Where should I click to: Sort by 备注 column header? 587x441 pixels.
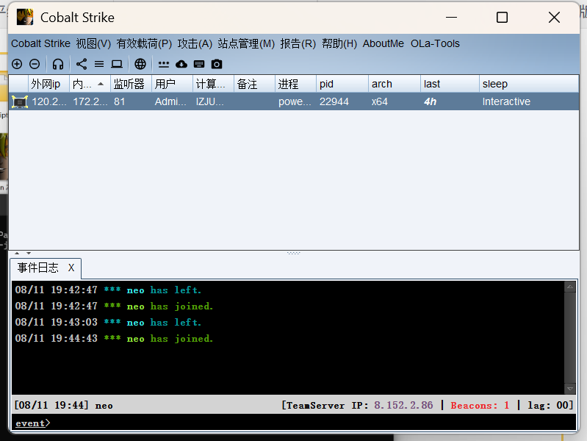click(255, 84)
